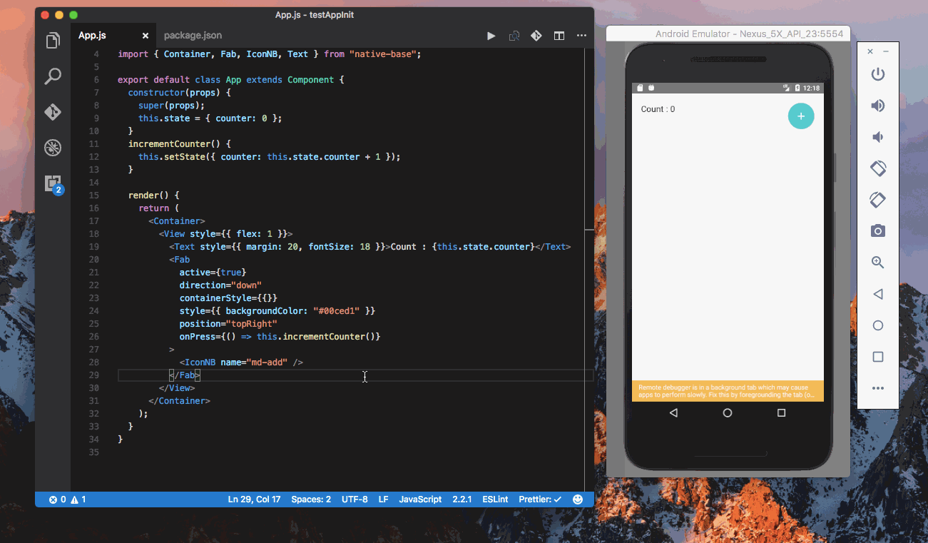Take a screenshot using the emulator camera icon
Screen dimensions: 928x543
[877, 230]
